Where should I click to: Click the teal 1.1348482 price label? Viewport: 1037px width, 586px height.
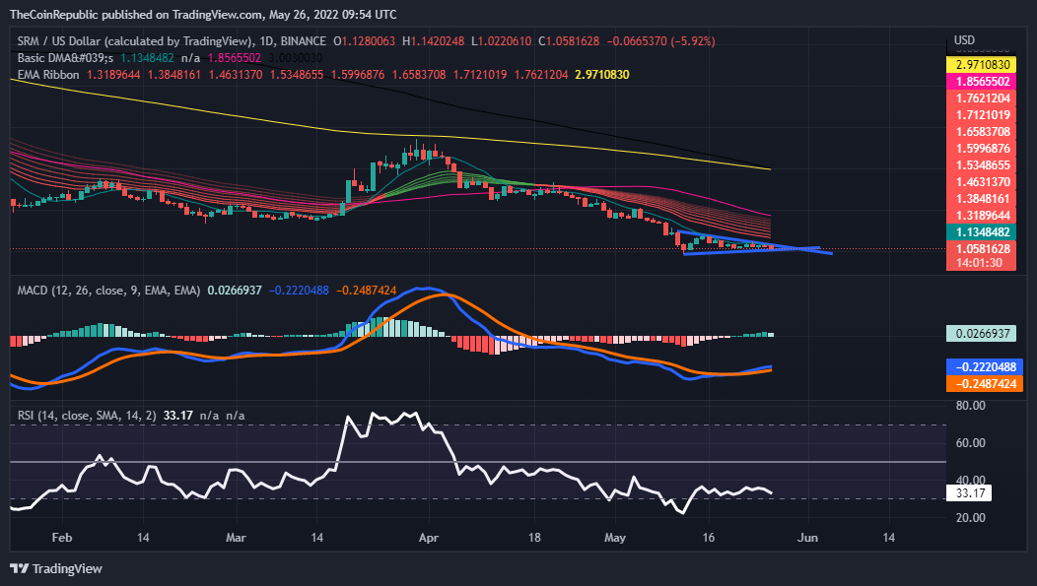coord(982,231)
